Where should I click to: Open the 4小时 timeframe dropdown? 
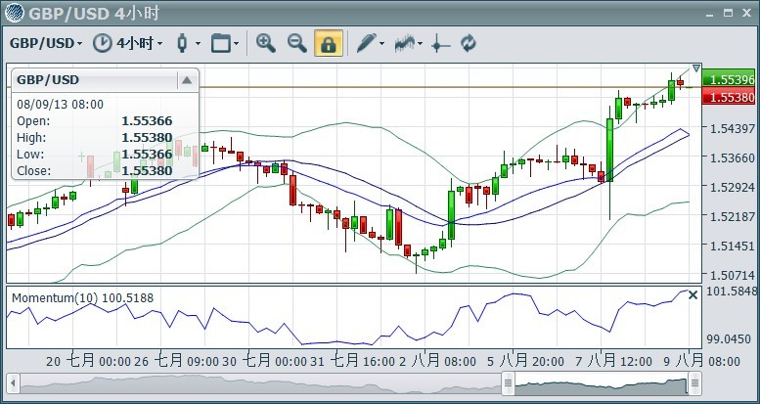point(139,43)
